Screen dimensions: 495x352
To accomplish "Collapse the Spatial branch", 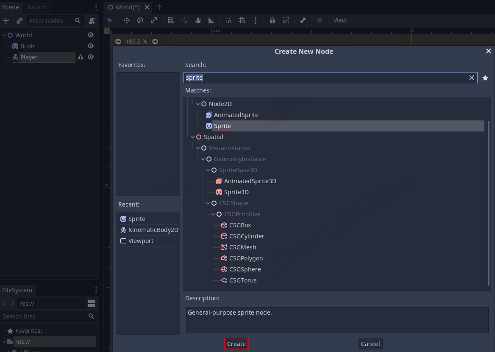I will (x=193, y=137).
